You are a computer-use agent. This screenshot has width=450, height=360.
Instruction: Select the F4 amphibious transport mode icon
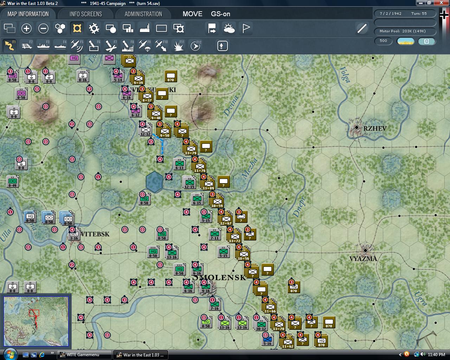(x=60, y=46)
